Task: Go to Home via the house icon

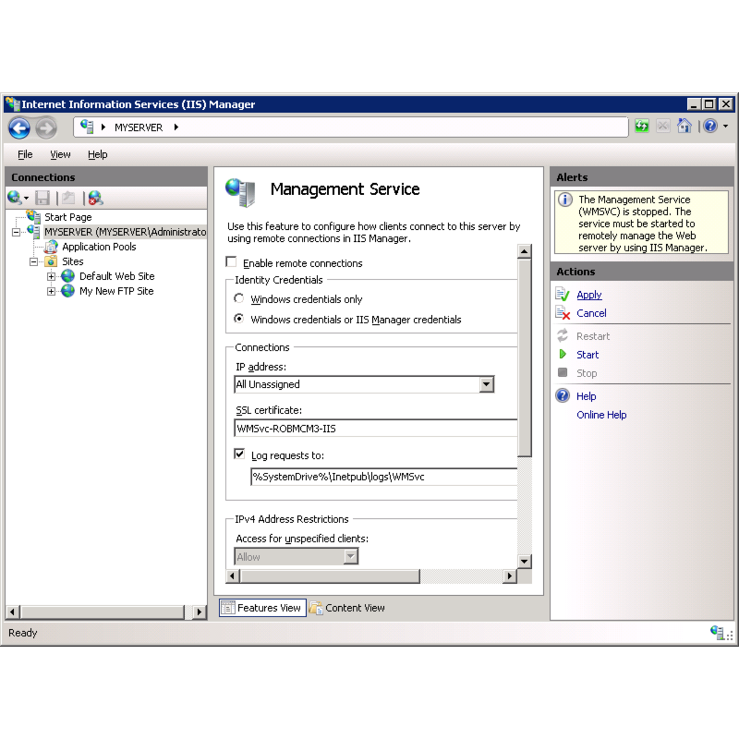Action: [684, 126]
